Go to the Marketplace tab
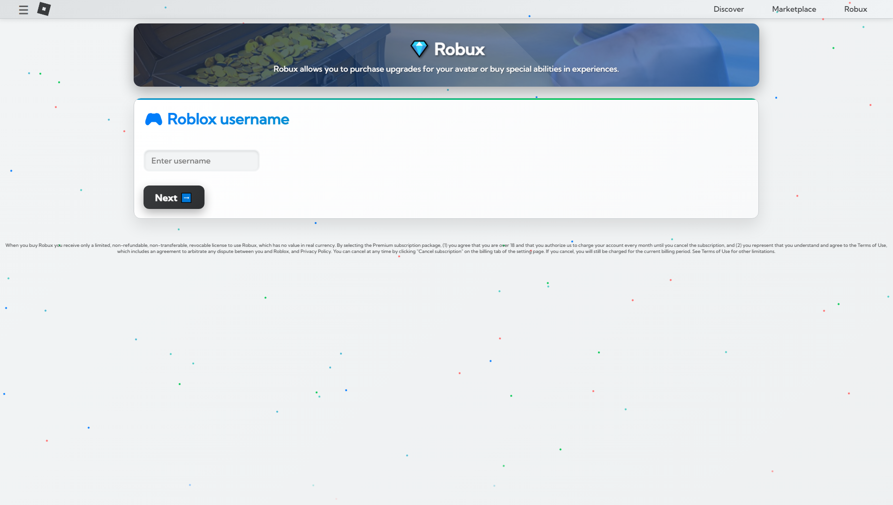This screenshot has height=505, width=893. pos(794,9)
